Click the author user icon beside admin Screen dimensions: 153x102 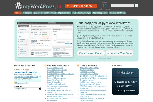point(24,70)
